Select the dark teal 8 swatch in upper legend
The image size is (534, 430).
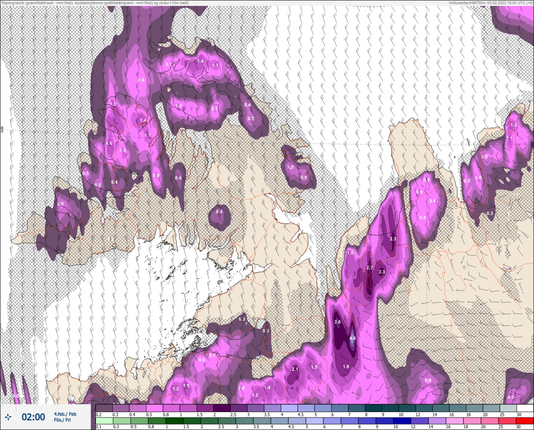pyautogui.click(x=373, y=408)
